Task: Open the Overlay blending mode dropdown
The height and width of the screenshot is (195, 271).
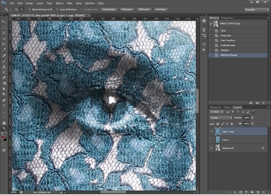Action: 221,118
